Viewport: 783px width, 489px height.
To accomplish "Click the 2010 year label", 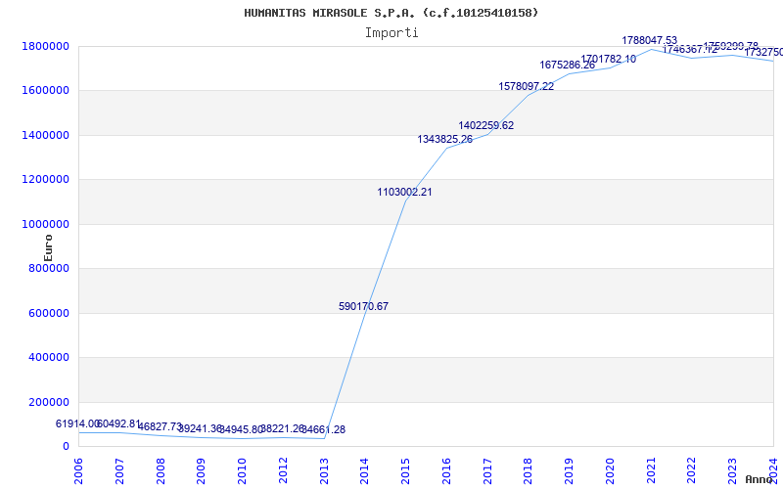I will [x=242, y=470].
